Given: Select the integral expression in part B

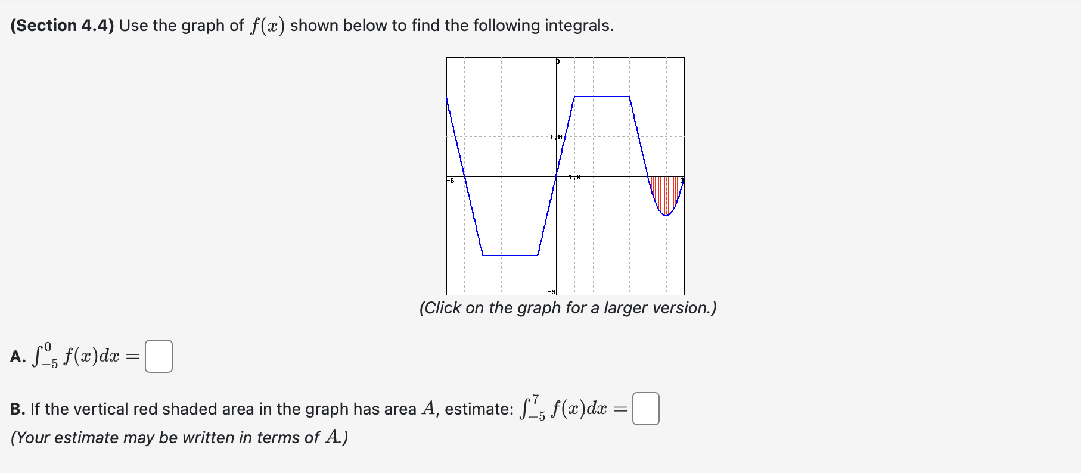Looking at the screenshot, I should [x=566, y=409].
